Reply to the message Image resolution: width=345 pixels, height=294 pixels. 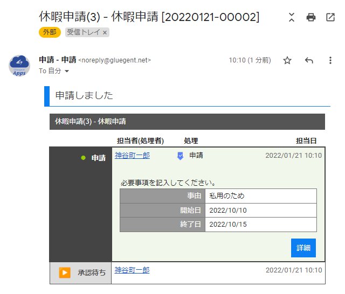(x=309, y=60)
